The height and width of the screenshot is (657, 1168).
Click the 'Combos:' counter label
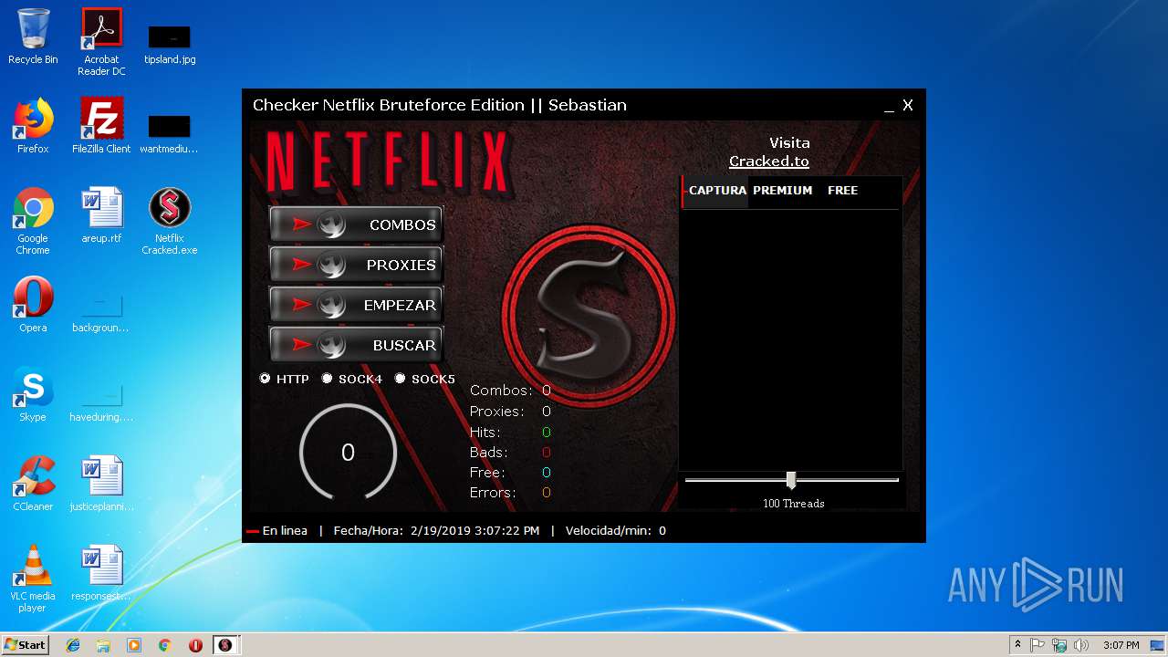coord(500,391)
